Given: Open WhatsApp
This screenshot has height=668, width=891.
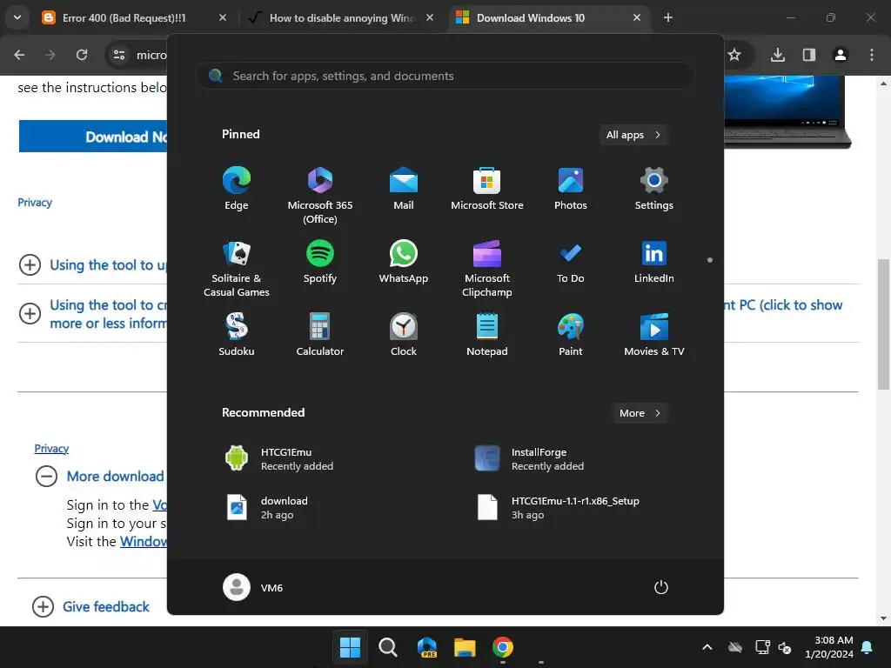Looking at the screenshot, I should [404, 262].
